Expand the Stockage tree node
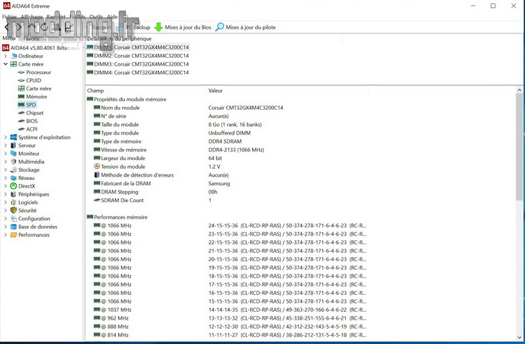Image resolution: width=525 pixels, height=344 pixels. coord(5,170)
